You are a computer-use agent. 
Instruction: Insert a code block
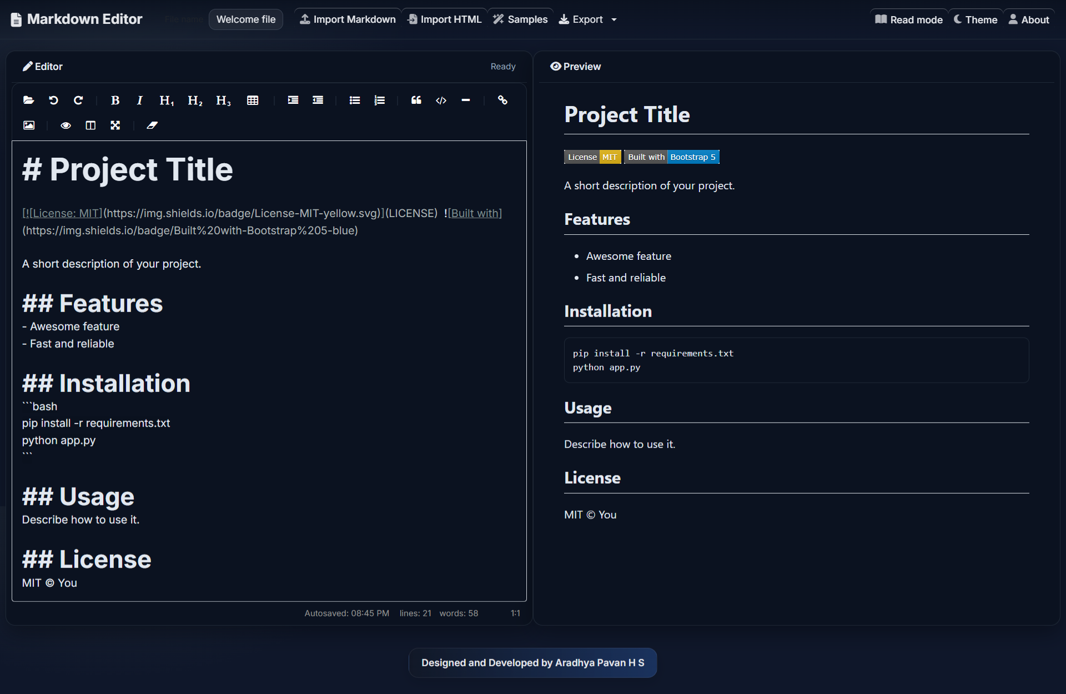(x=441, y=100)
